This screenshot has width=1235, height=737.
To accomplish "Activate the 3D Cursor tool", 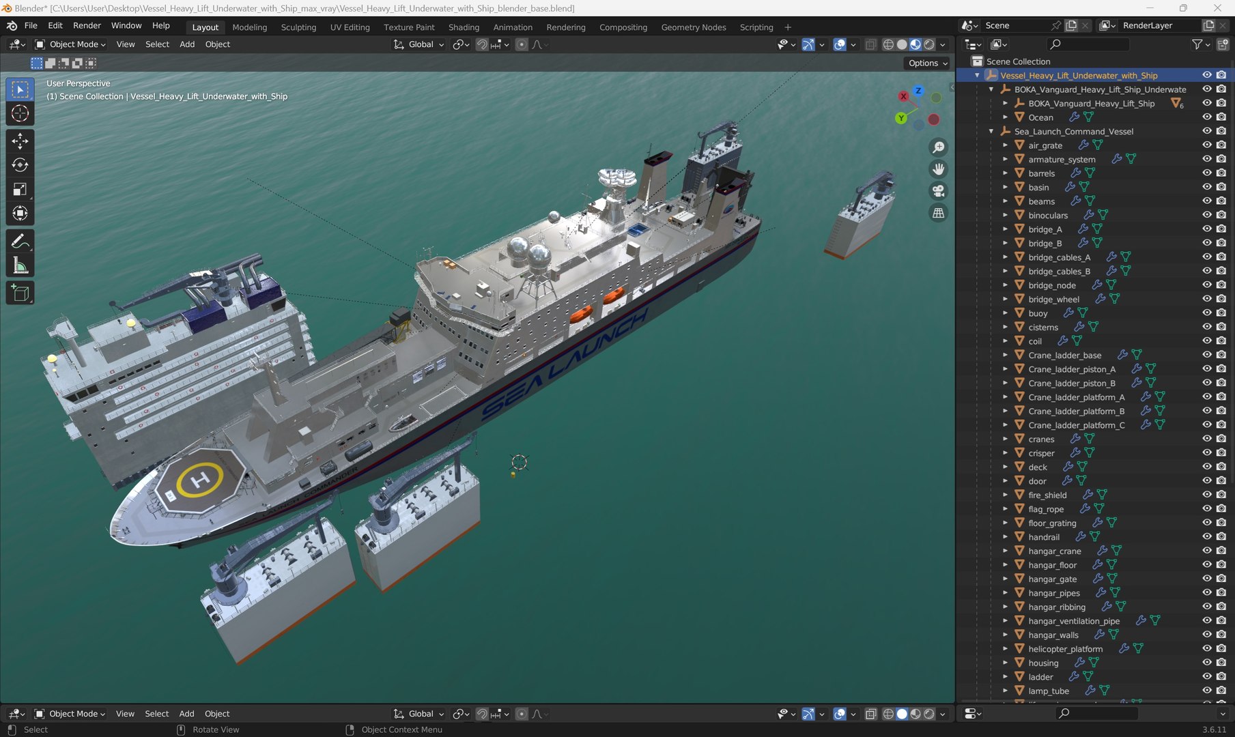I will pos(20,113).
